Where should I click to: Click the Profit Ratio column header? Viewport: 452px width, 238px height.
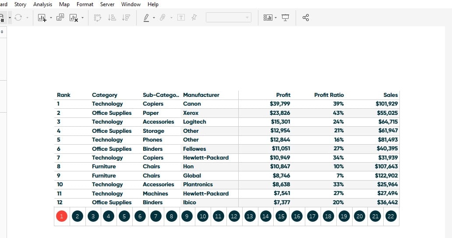coord(329,95)
